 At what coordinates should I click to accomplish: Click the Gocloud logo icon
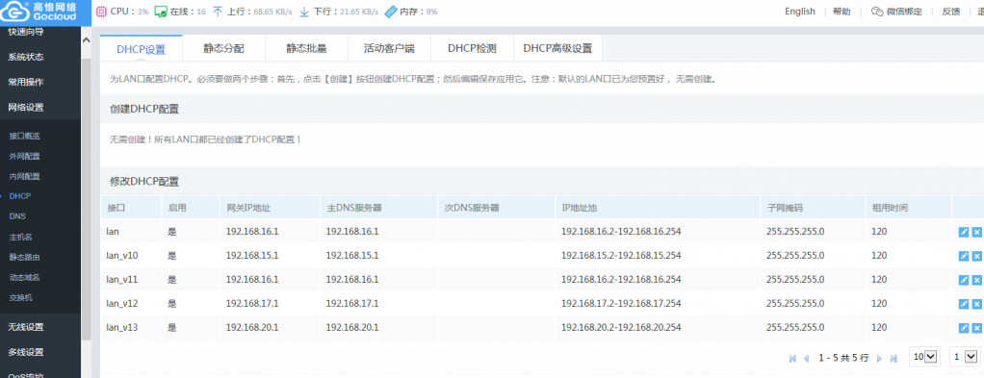pos(13,12)
